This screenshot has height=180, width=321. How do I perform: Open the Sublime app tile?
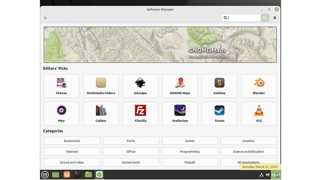click(x=219, y=86)
